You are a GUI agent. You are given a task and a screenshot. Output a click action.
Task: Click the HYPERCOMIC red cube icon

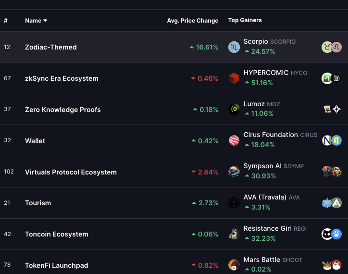coord(234,78)
